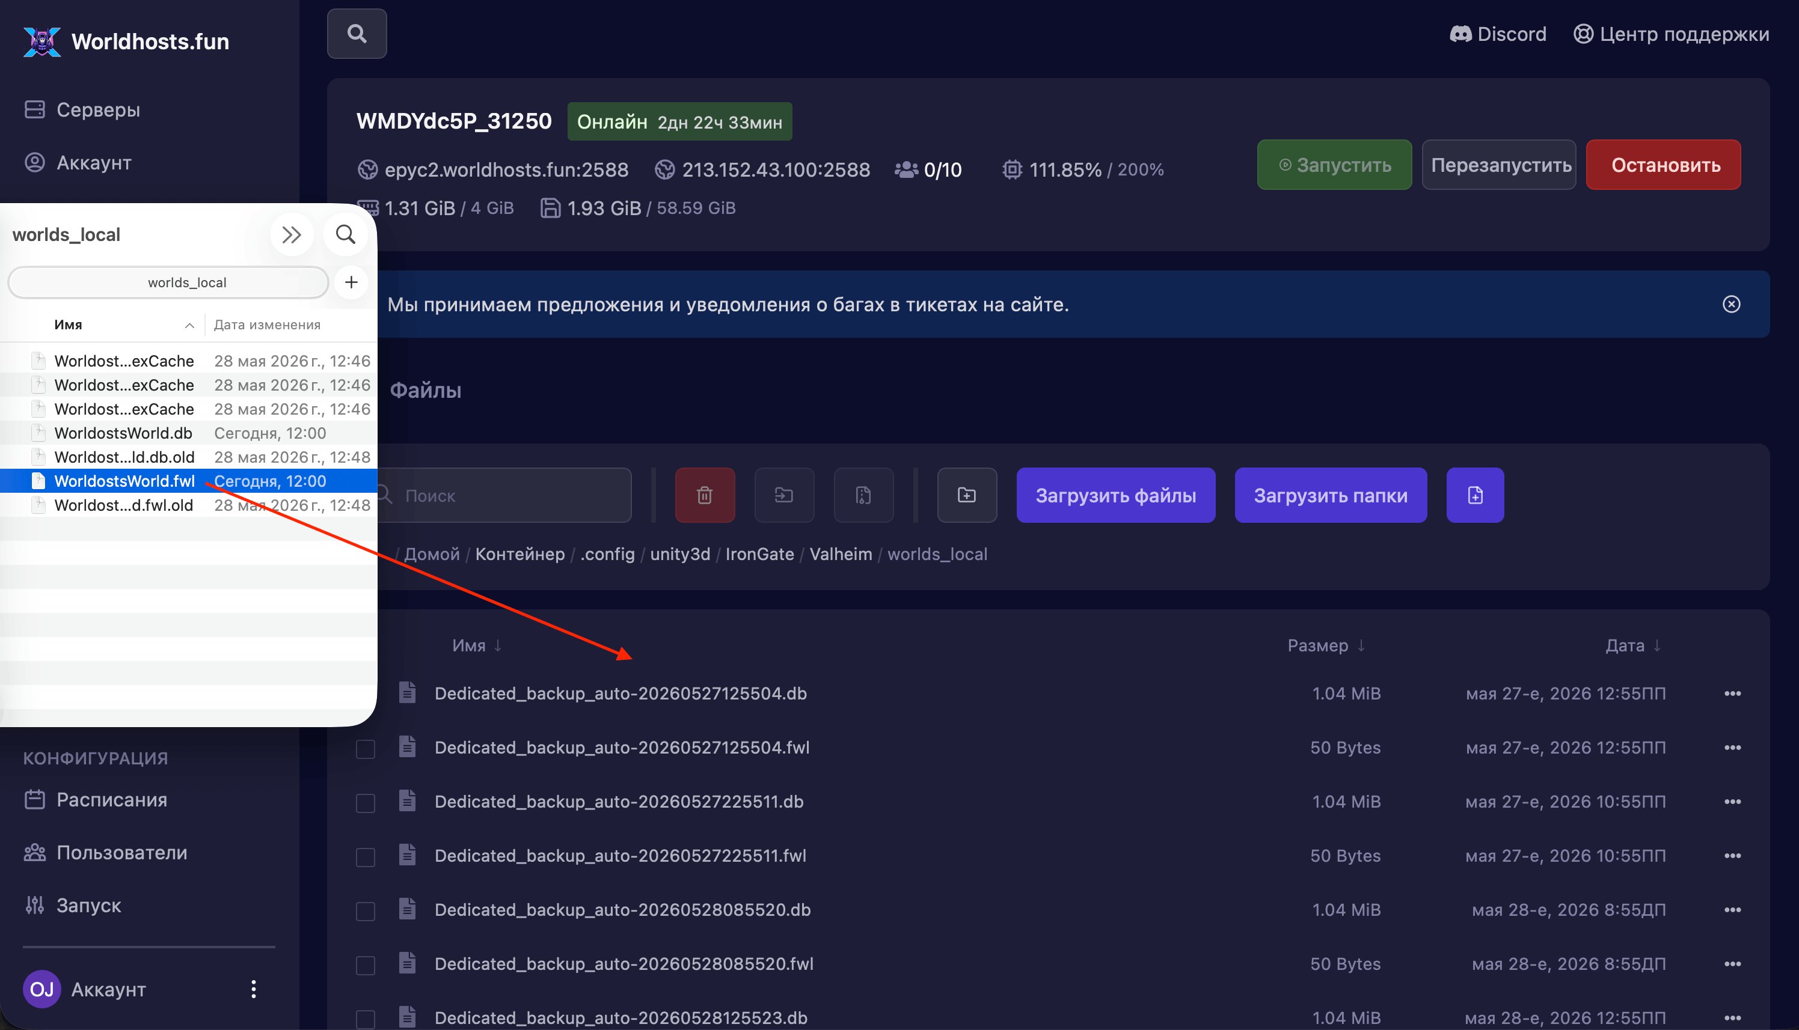1799x1030 pixels.
Task: Expand Finder toolbar double-chevron overflow
Action: pos(292,234)
